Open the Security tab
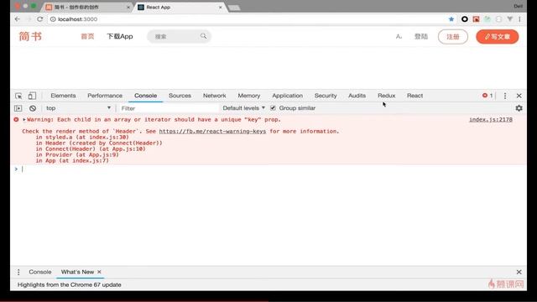Image resolution: width=537 pixels, height=302 pixels. pos(326,96)
